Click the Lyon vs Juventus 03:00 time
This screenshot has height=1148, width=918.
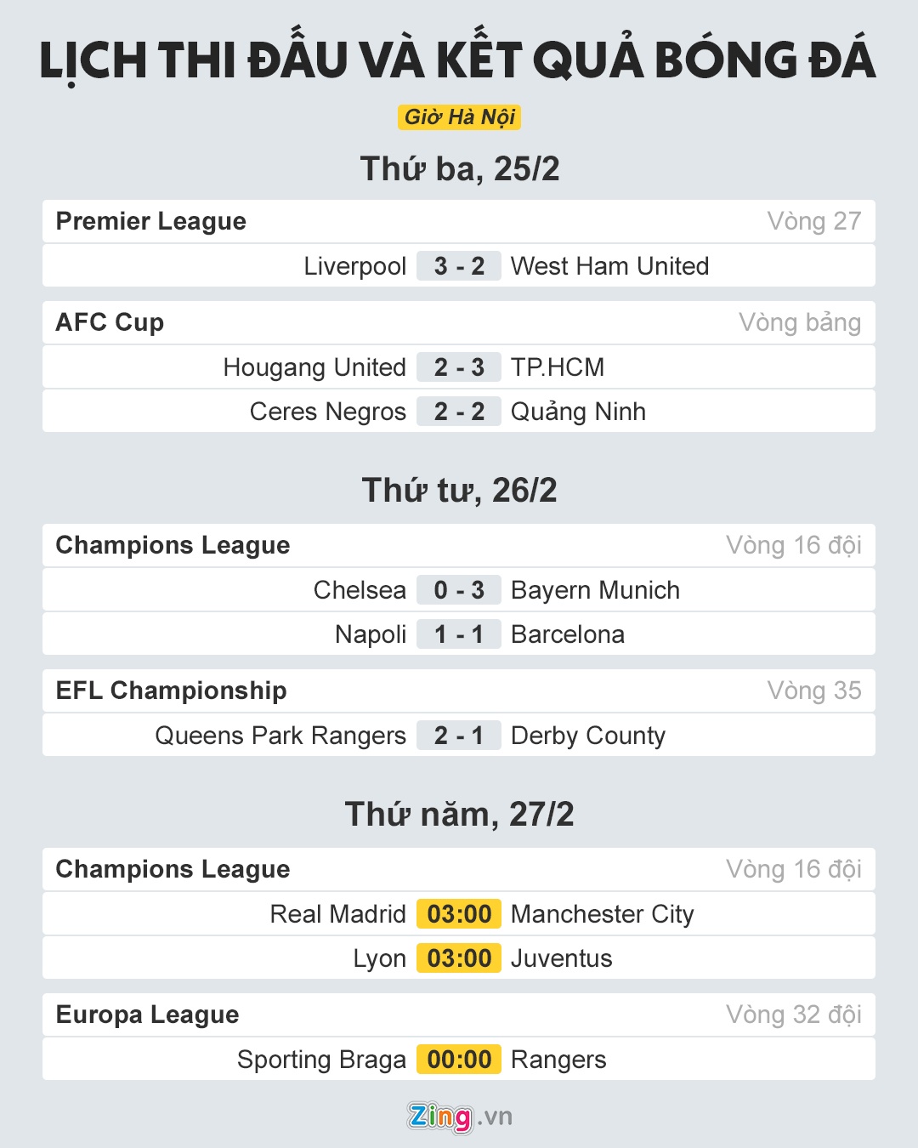[459, 958]
